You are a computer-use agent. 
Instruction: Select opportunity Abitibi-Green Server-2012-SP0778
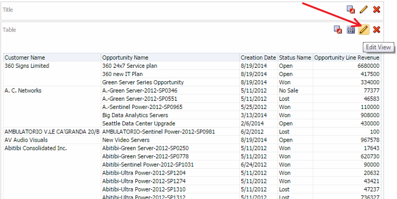coord(146,156)
